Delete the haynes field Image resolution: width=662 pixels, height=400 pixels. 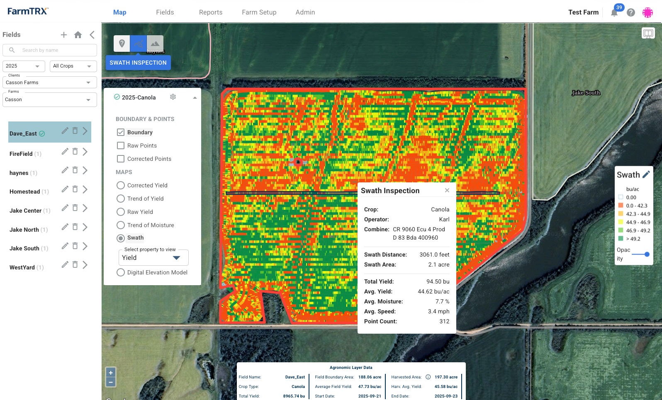tap(75, 170)
